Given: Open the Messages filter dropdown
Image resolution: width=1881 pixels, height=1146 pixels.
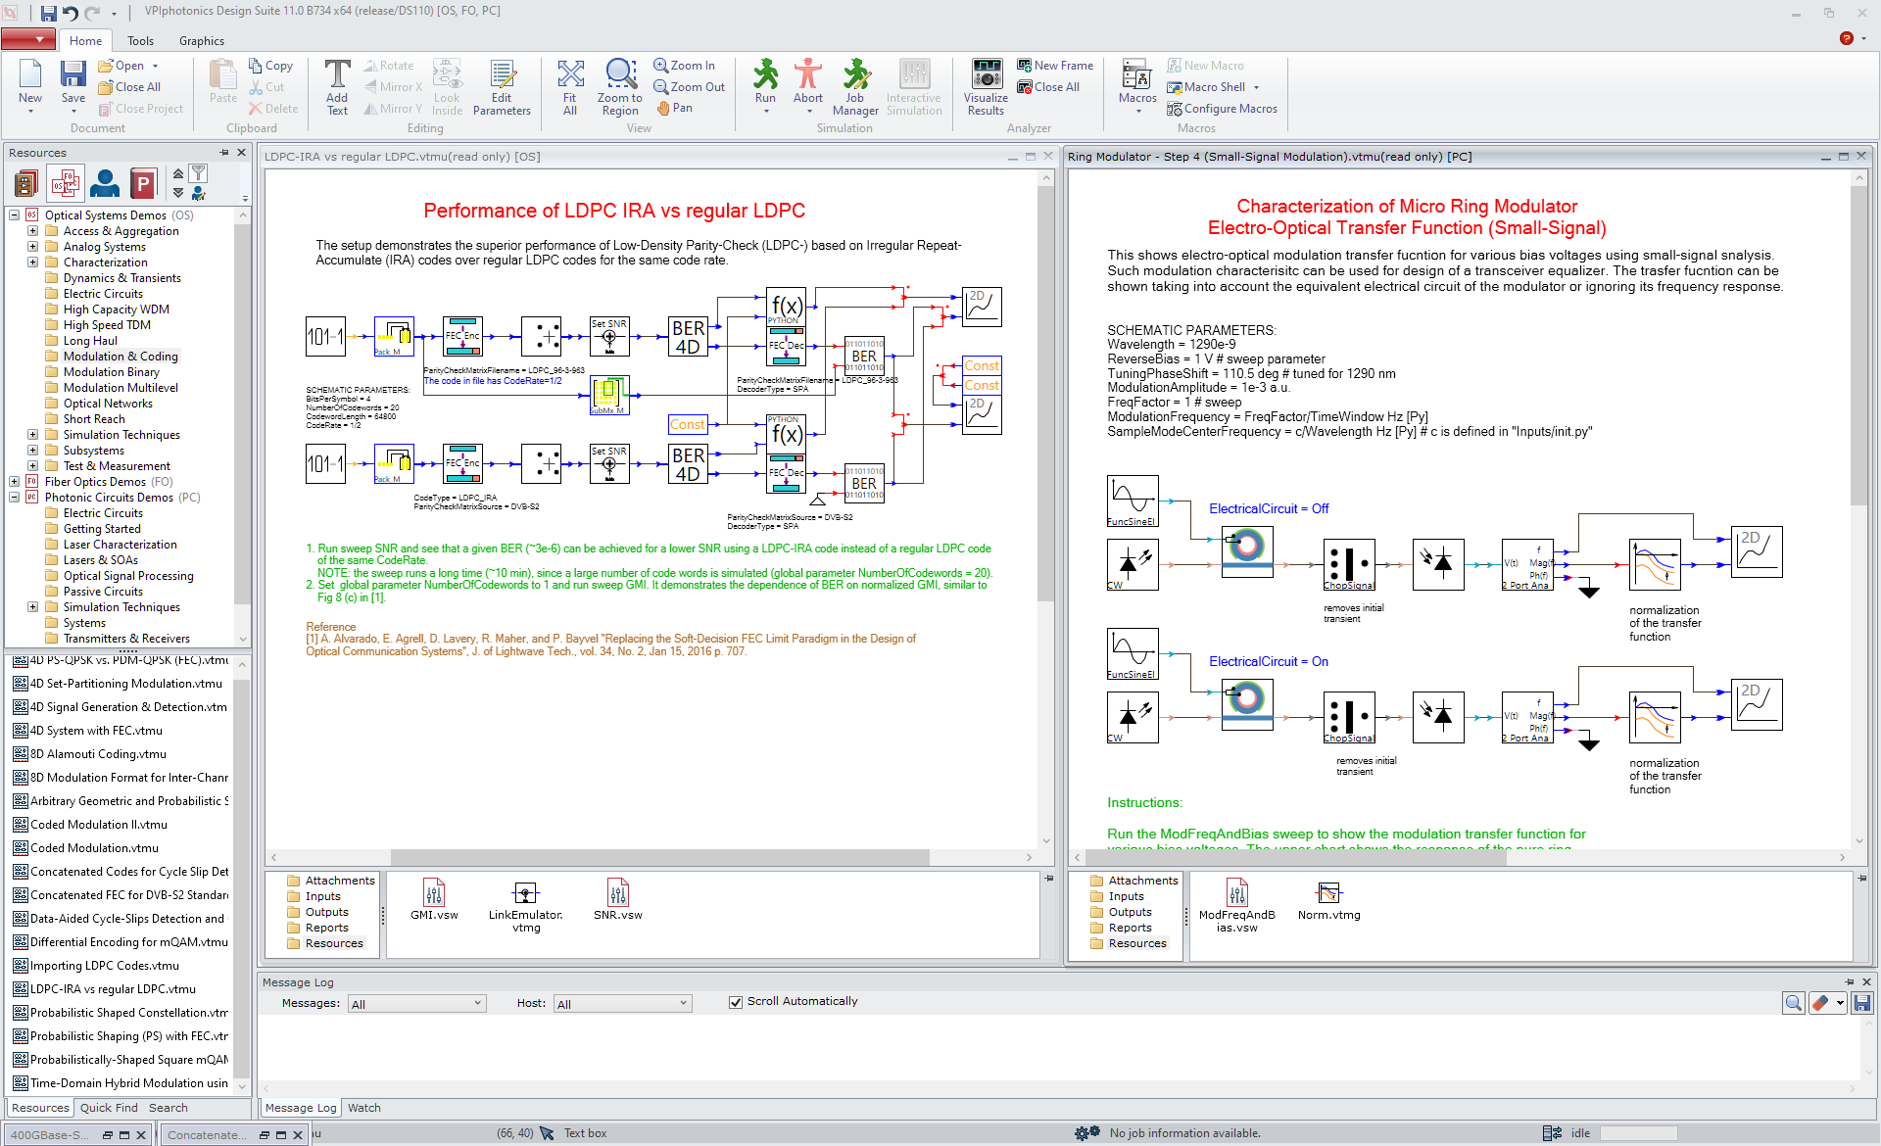Looking at the screenshot, I should coord(417,1004).
